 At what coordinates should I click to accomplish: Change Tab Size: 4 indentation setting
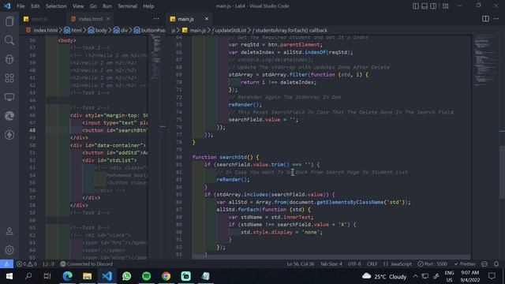331,263
